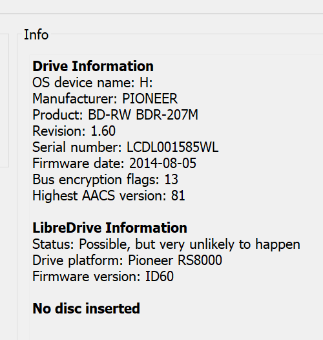Image resolution: width=323 pixels, height=340 pixels.
Task: Click the Drive platform Pioneer RS8000 line
Action: [x=127, y=260]
